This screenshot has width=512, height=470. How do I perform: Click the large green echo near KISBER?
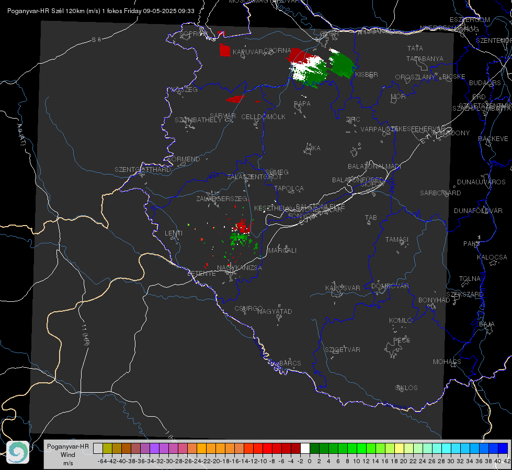click(342, 64)
